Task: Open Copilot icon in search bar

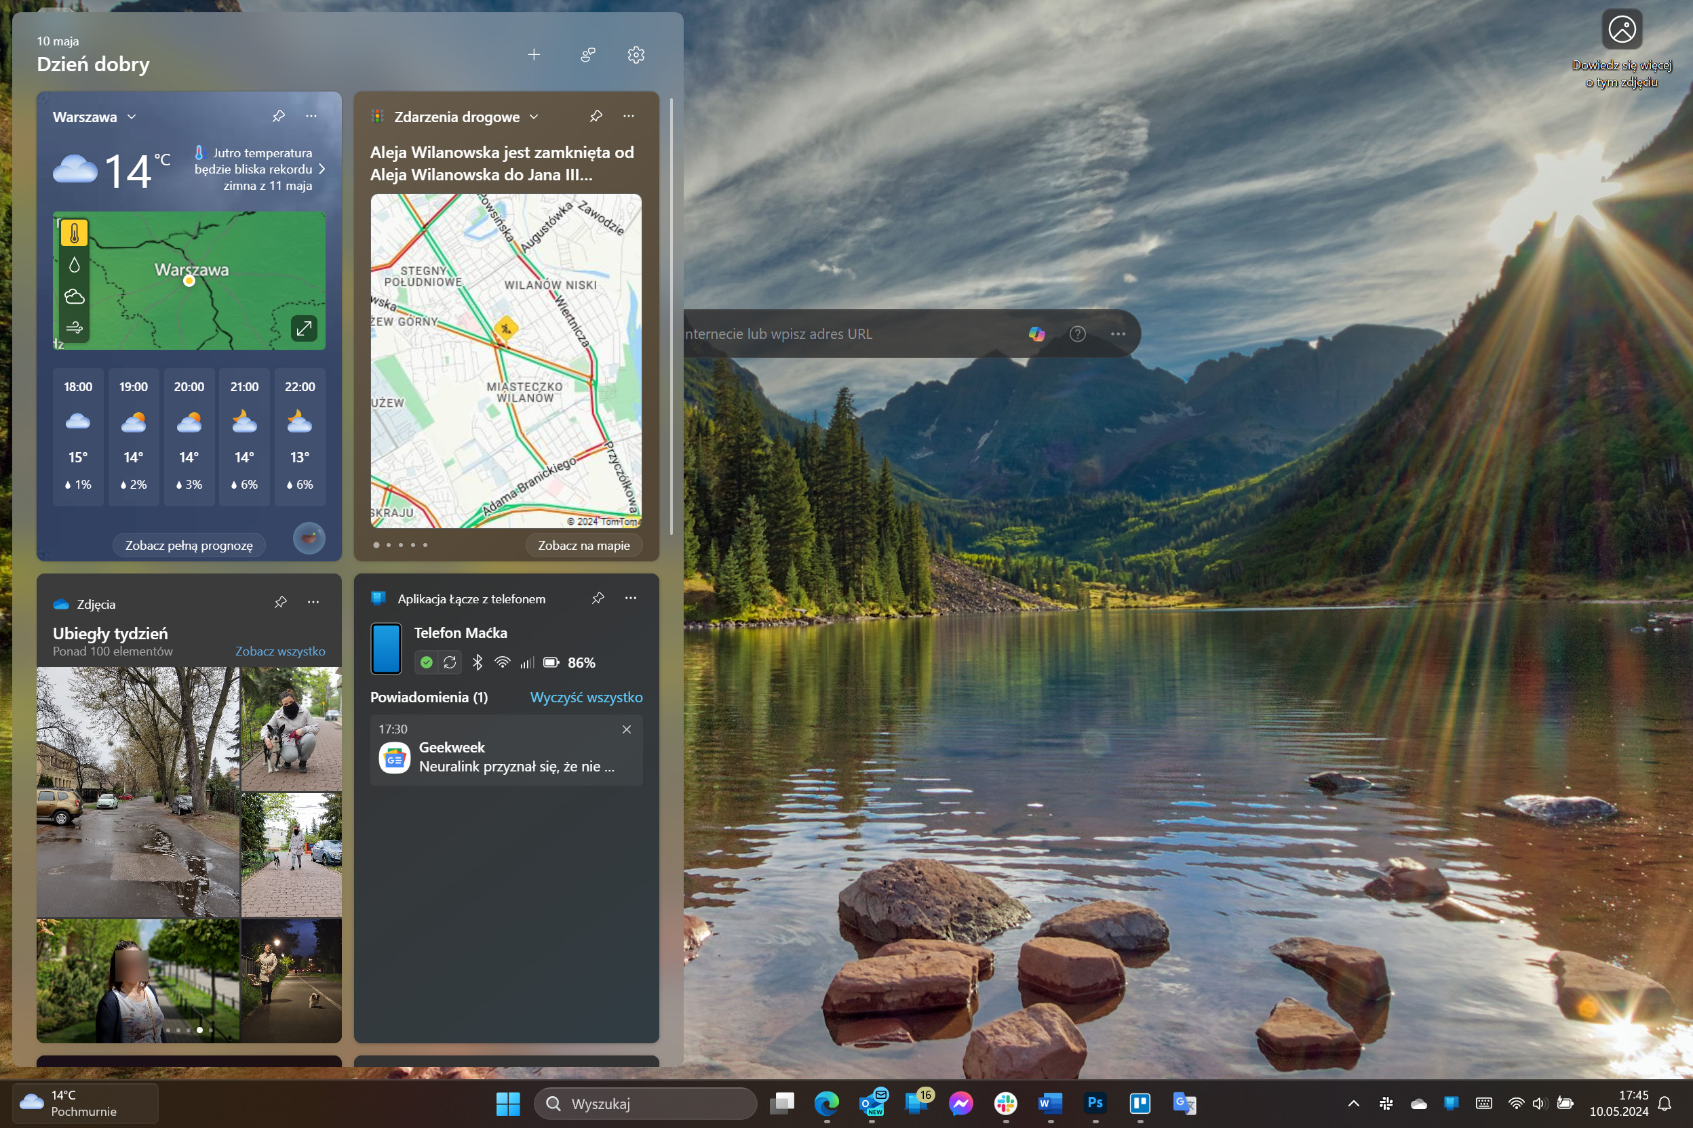Action: (1036, 334)
